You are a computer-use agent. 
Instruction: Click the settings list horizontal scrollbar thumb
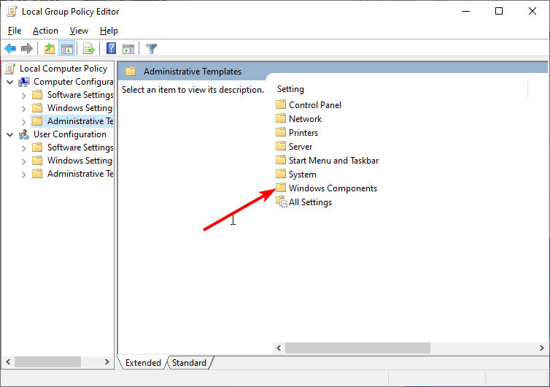(x=357, y=348)
